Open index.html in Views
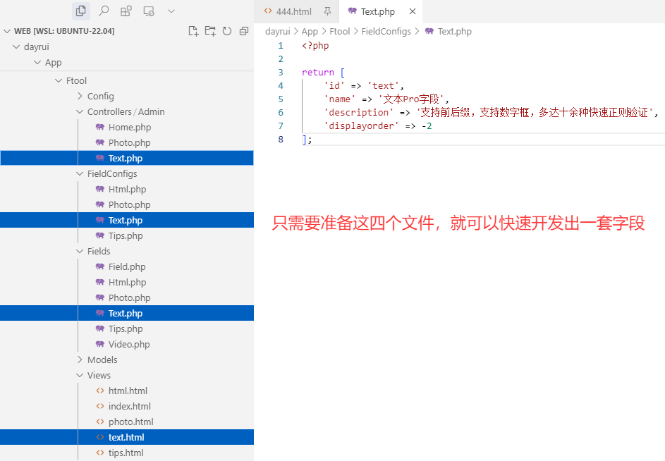665x461 pixels. [x=127, y=406]
